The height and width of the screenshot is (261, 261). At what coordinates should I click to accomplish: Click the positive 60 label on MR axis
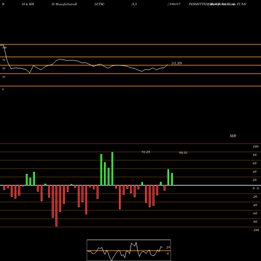pos(255,163)
